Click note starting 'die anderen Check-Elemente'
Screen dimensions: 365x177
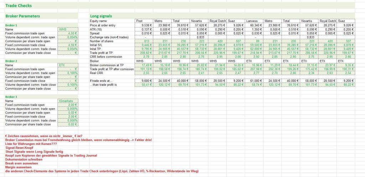pos(102,171)
